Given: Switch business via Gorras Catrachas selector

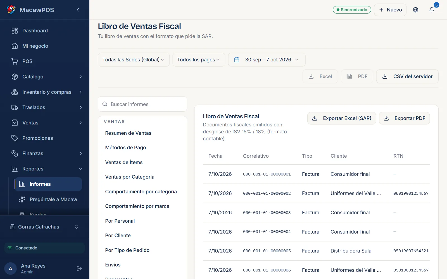Looking at the screenshot, I should (x=45, y=227).
